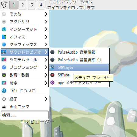Open the システムツール menu category

coord(25,60)
